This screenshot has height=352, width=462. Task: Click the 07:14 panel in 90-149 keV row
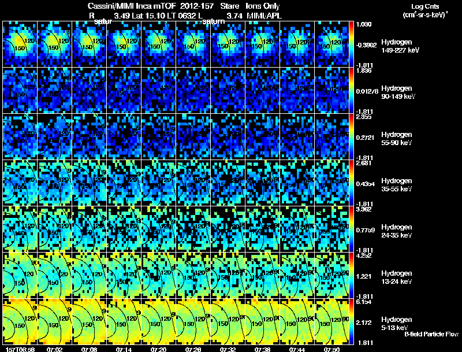(124, 90)
